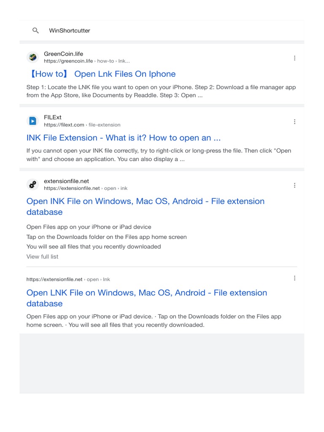Open the GreenCoin.life result options menu
324x432 pixels.
[294, 58]
